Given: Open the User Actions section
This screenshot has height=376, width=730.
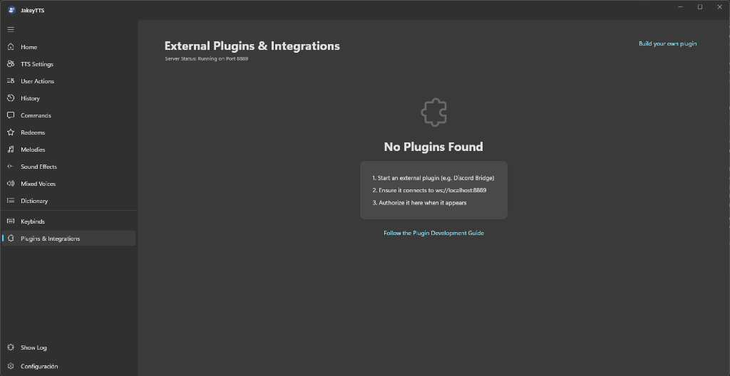Looking at the screenshot, I should pos(69,81).
